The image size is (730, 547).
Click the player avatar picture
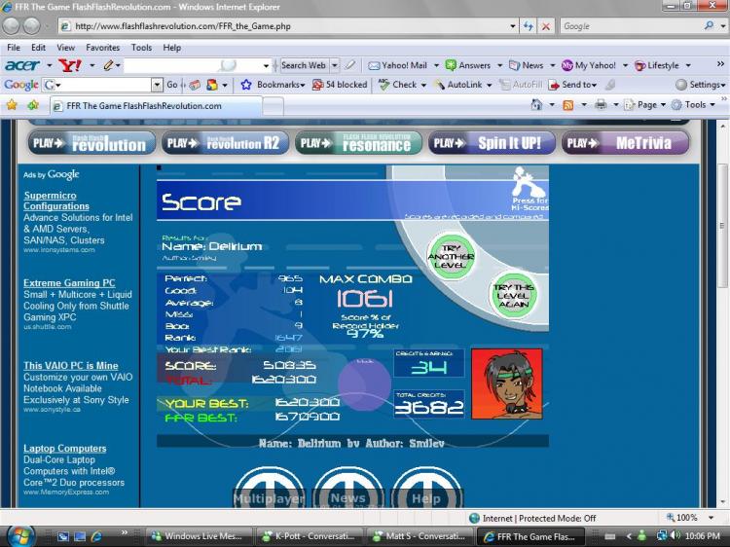506,384
